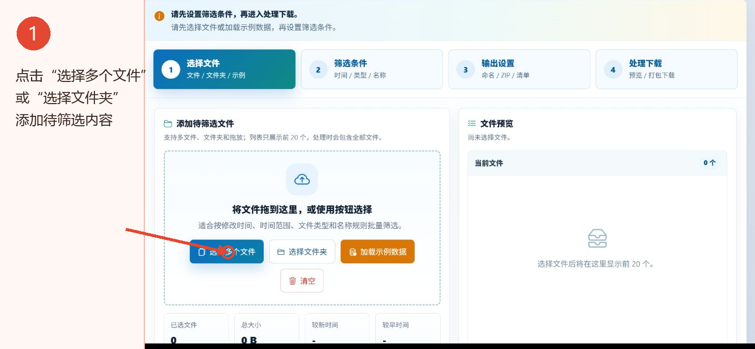Click the cloud upload icon in drop zone
The width and height of the screenshot is (755, 349).
click(x=302, y=179)
